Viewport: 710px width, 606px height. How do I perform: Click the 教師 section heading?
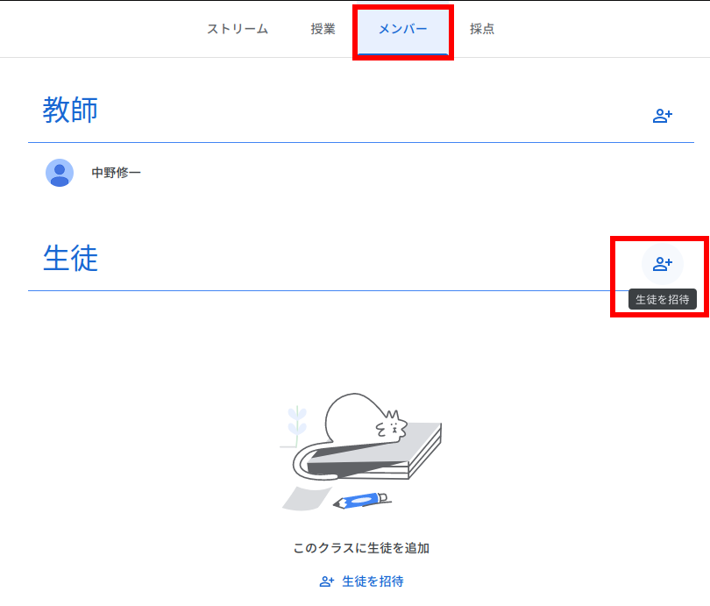point(70,111)
